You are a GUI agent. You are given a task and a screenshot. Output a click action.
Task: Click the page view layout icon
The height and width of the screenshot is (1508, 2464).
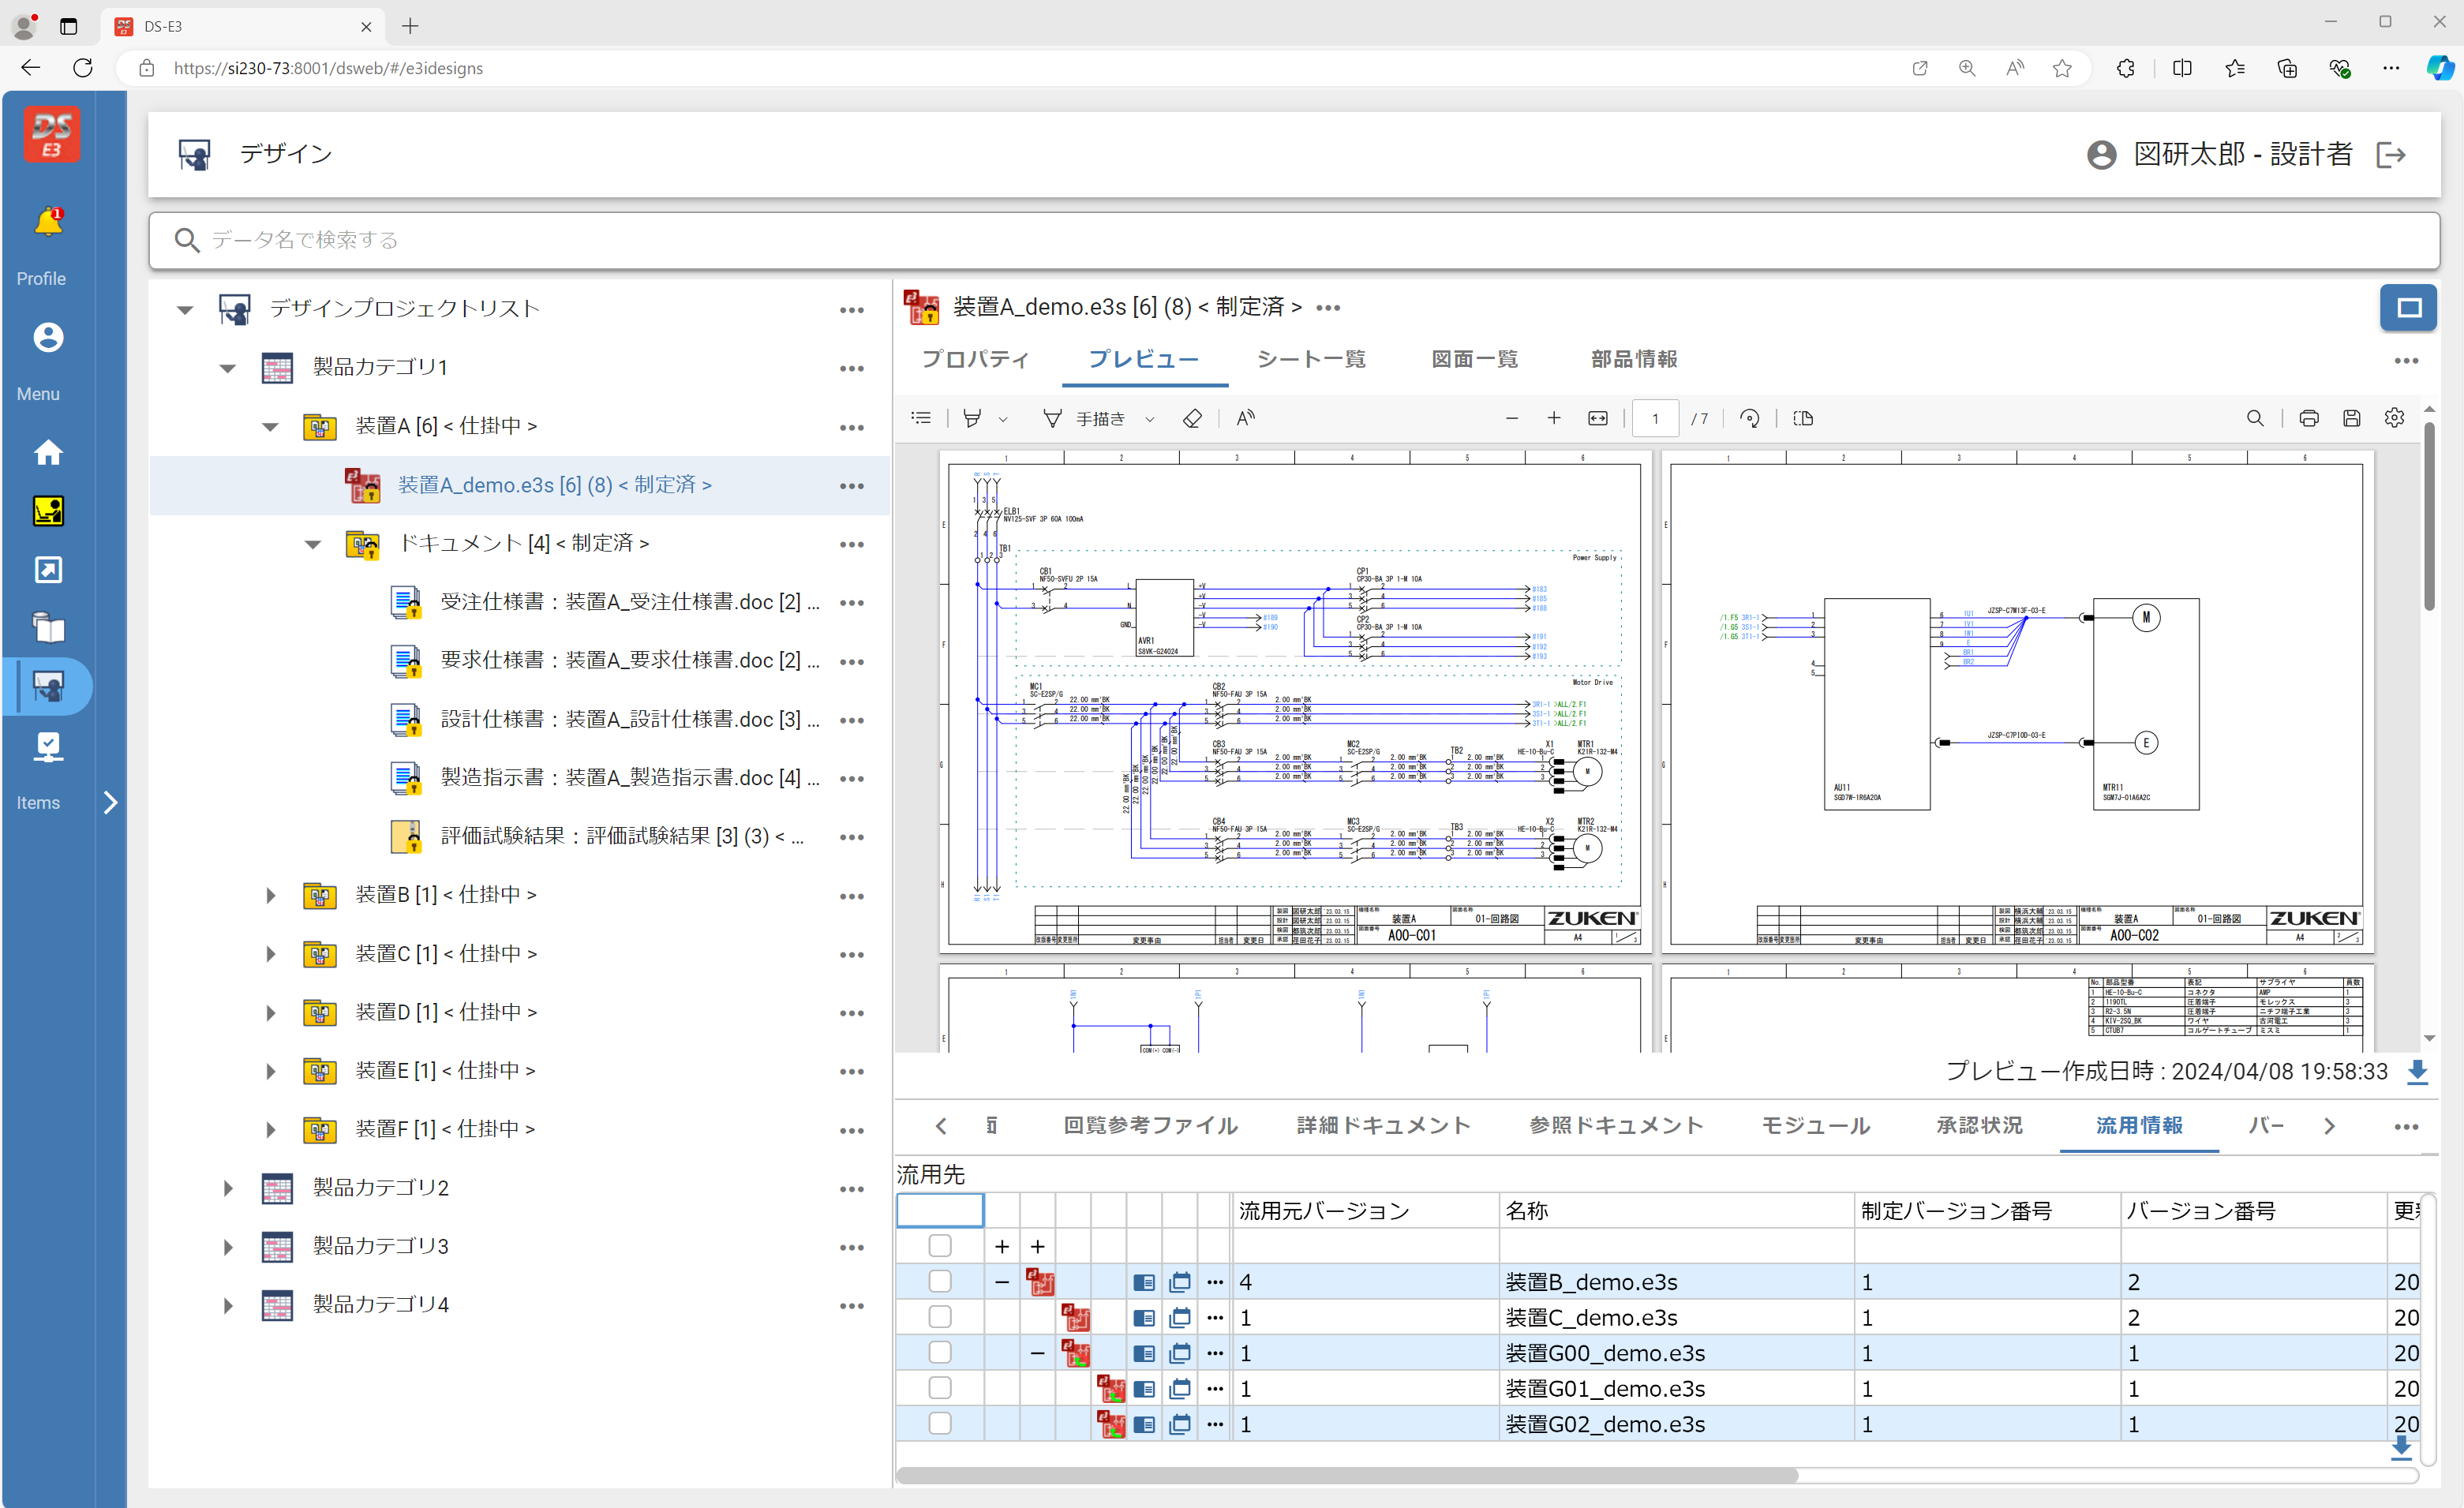(x=1803, y=418)
